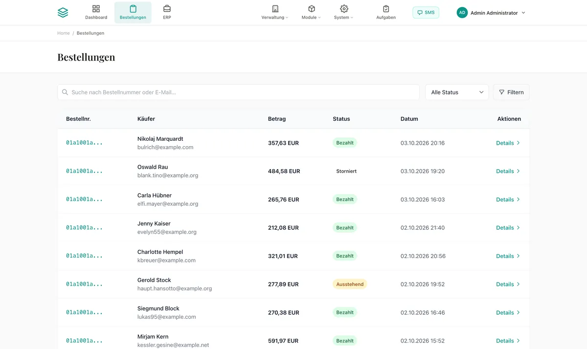
Task: View Details for Gerold Stock order
Action: tap(508, 284)
